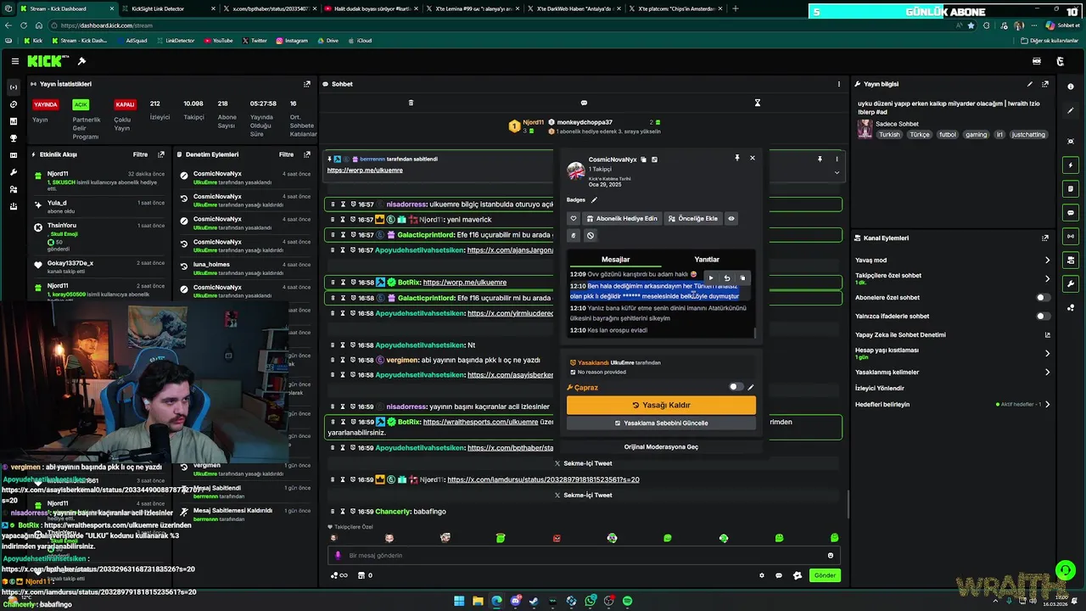Click the undo icon on selected message
The height and width of the screenshot is (611, 1086).
coord(726,278)
